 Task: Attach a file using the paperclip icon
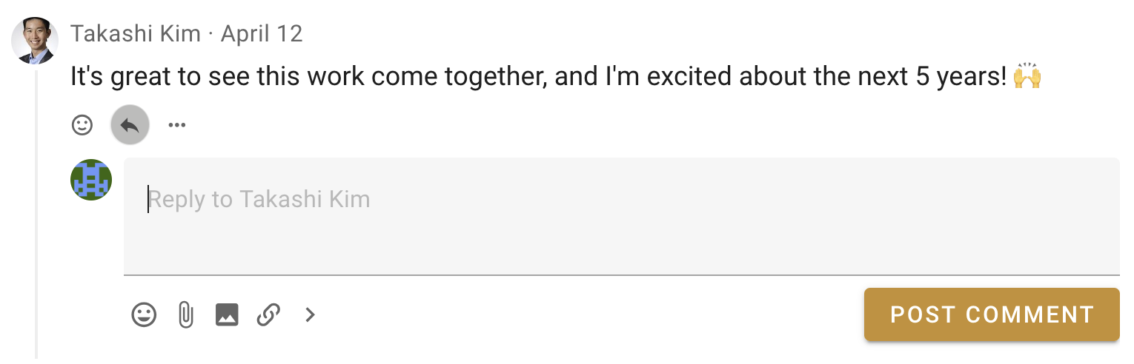click(185, 315)
